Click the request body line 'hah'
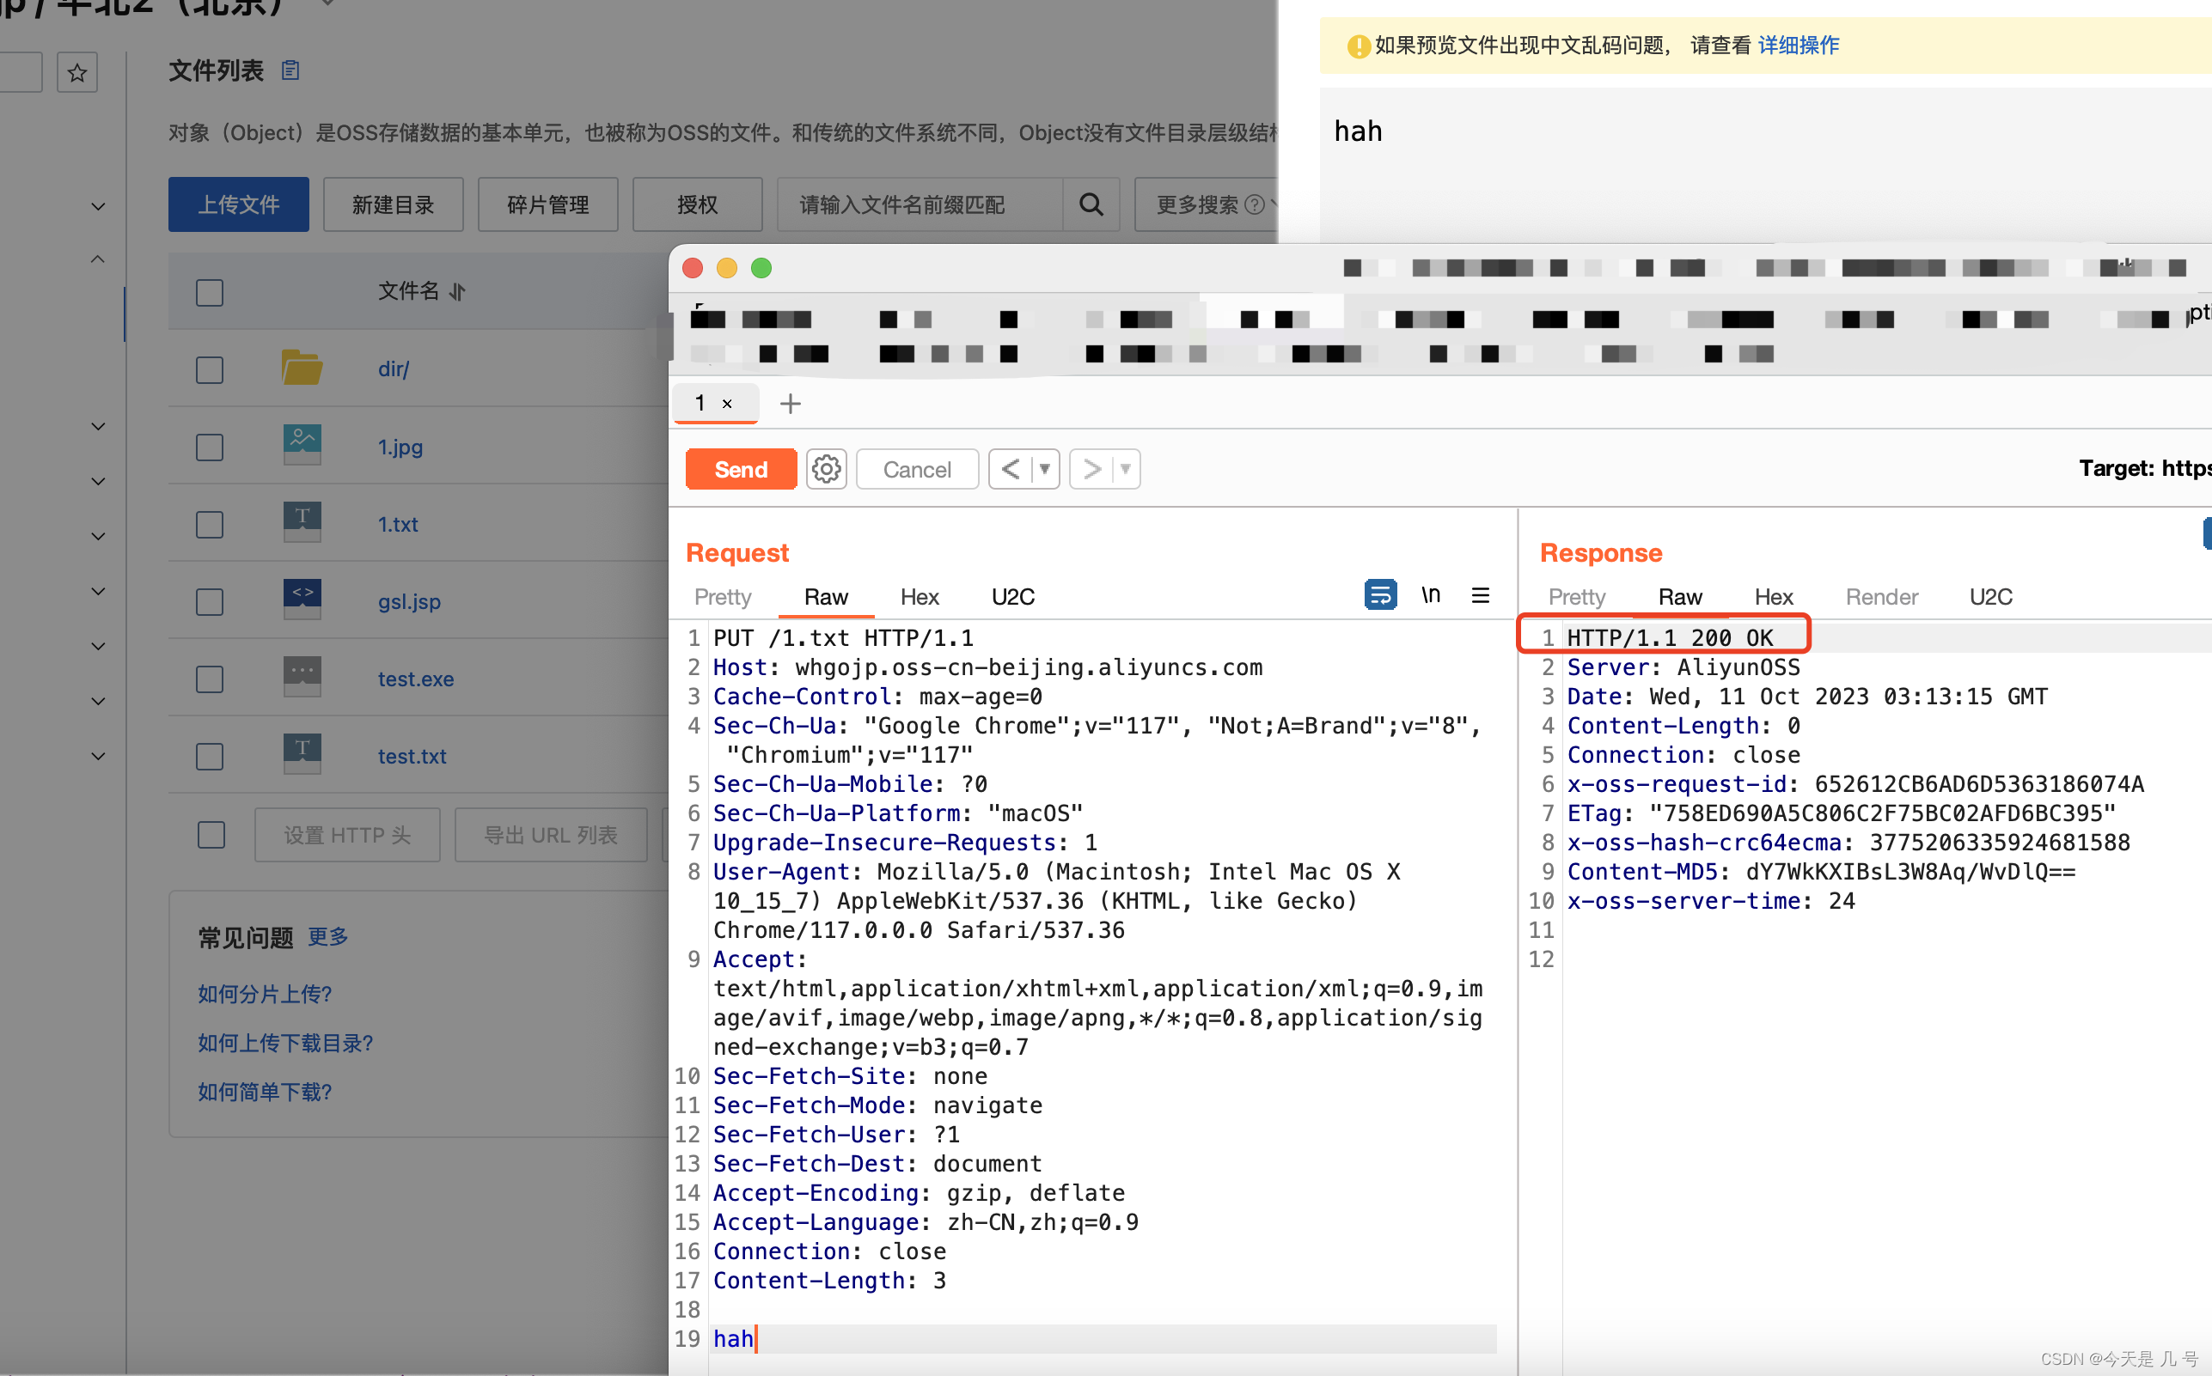Image resolution: width=2212 pixels, height=1376 pixels. coord(1103,1339)
